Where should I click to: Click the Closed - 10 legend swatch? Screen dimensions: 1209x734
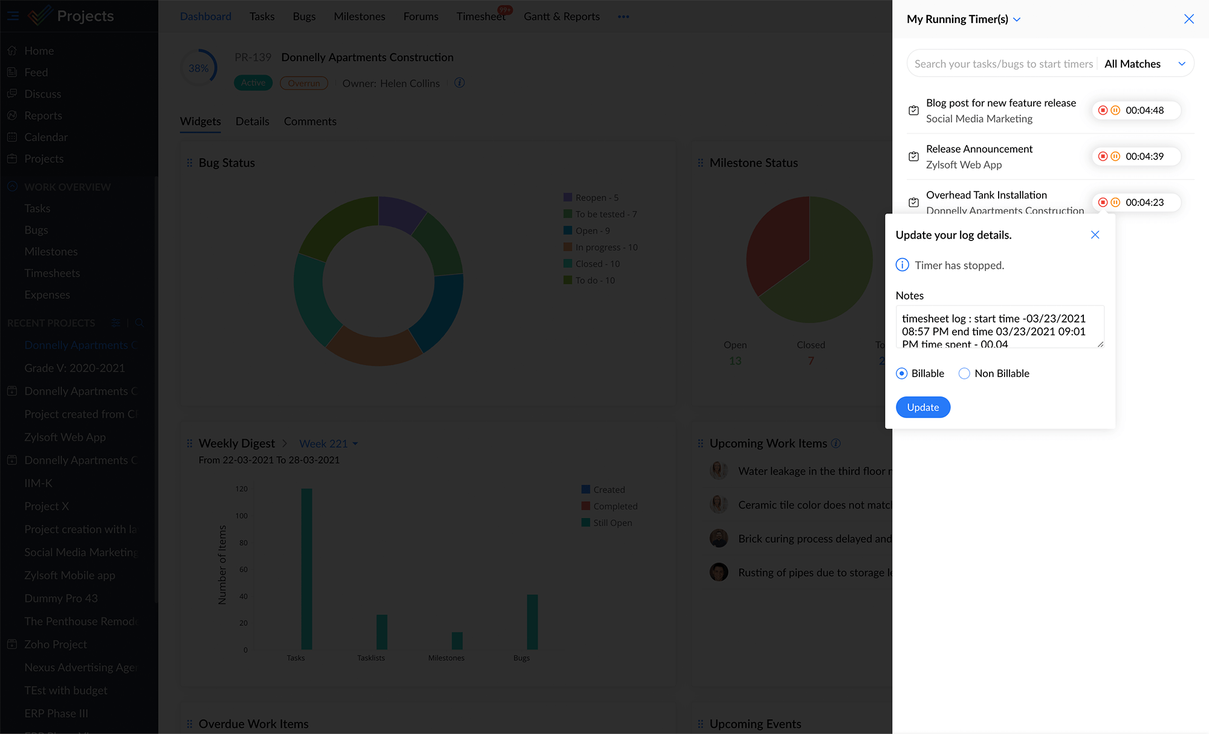[x=568, y=264]
